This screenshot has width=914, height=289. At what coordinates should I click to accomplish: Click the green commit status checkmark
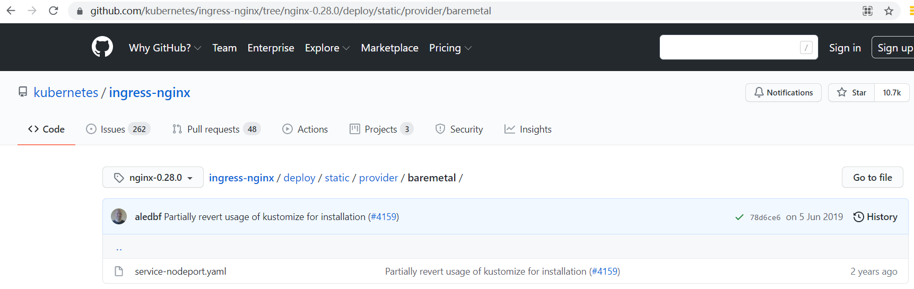click(739, 217)
